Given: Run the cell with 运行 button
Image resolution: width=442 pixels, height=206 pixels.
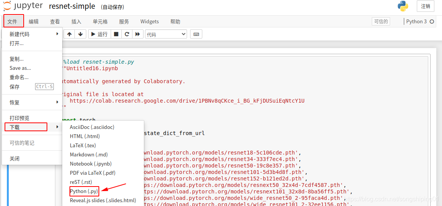Looking at the screenshot, I should click(x=100, y=34).
